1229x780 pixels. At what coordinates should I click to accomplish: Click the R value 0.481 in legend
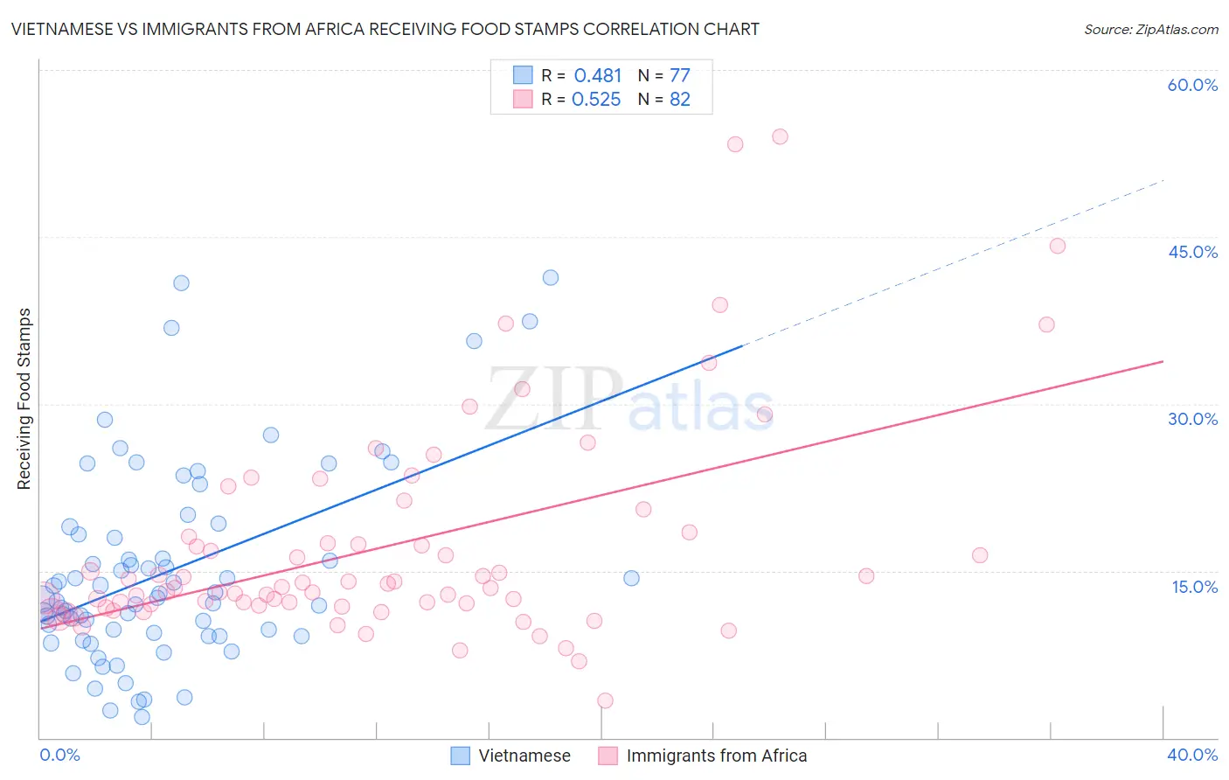pos(598,75)
